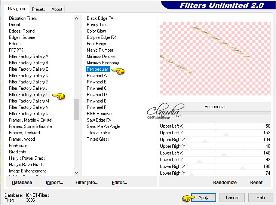Click the category list scrollbar thumb
This screenshot has width=276, height=205.
(76, 109)
